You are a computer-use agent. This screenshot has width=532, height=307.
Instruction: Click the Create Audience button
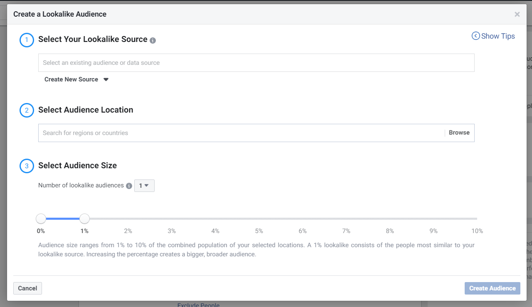pos(493,288)
